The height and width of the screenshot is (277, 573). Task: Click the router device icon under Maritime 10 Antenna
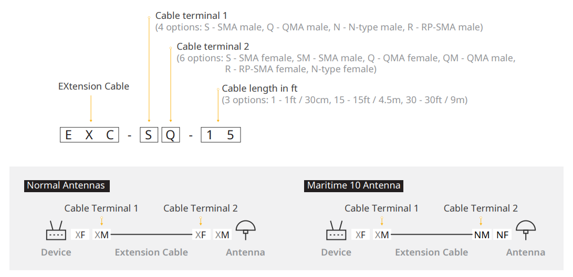pos(336,230)
